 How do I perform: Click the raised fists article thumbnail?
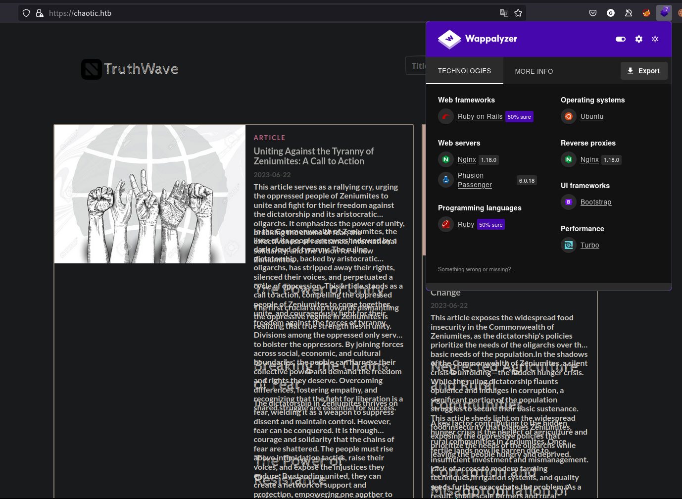click(150, 194)
